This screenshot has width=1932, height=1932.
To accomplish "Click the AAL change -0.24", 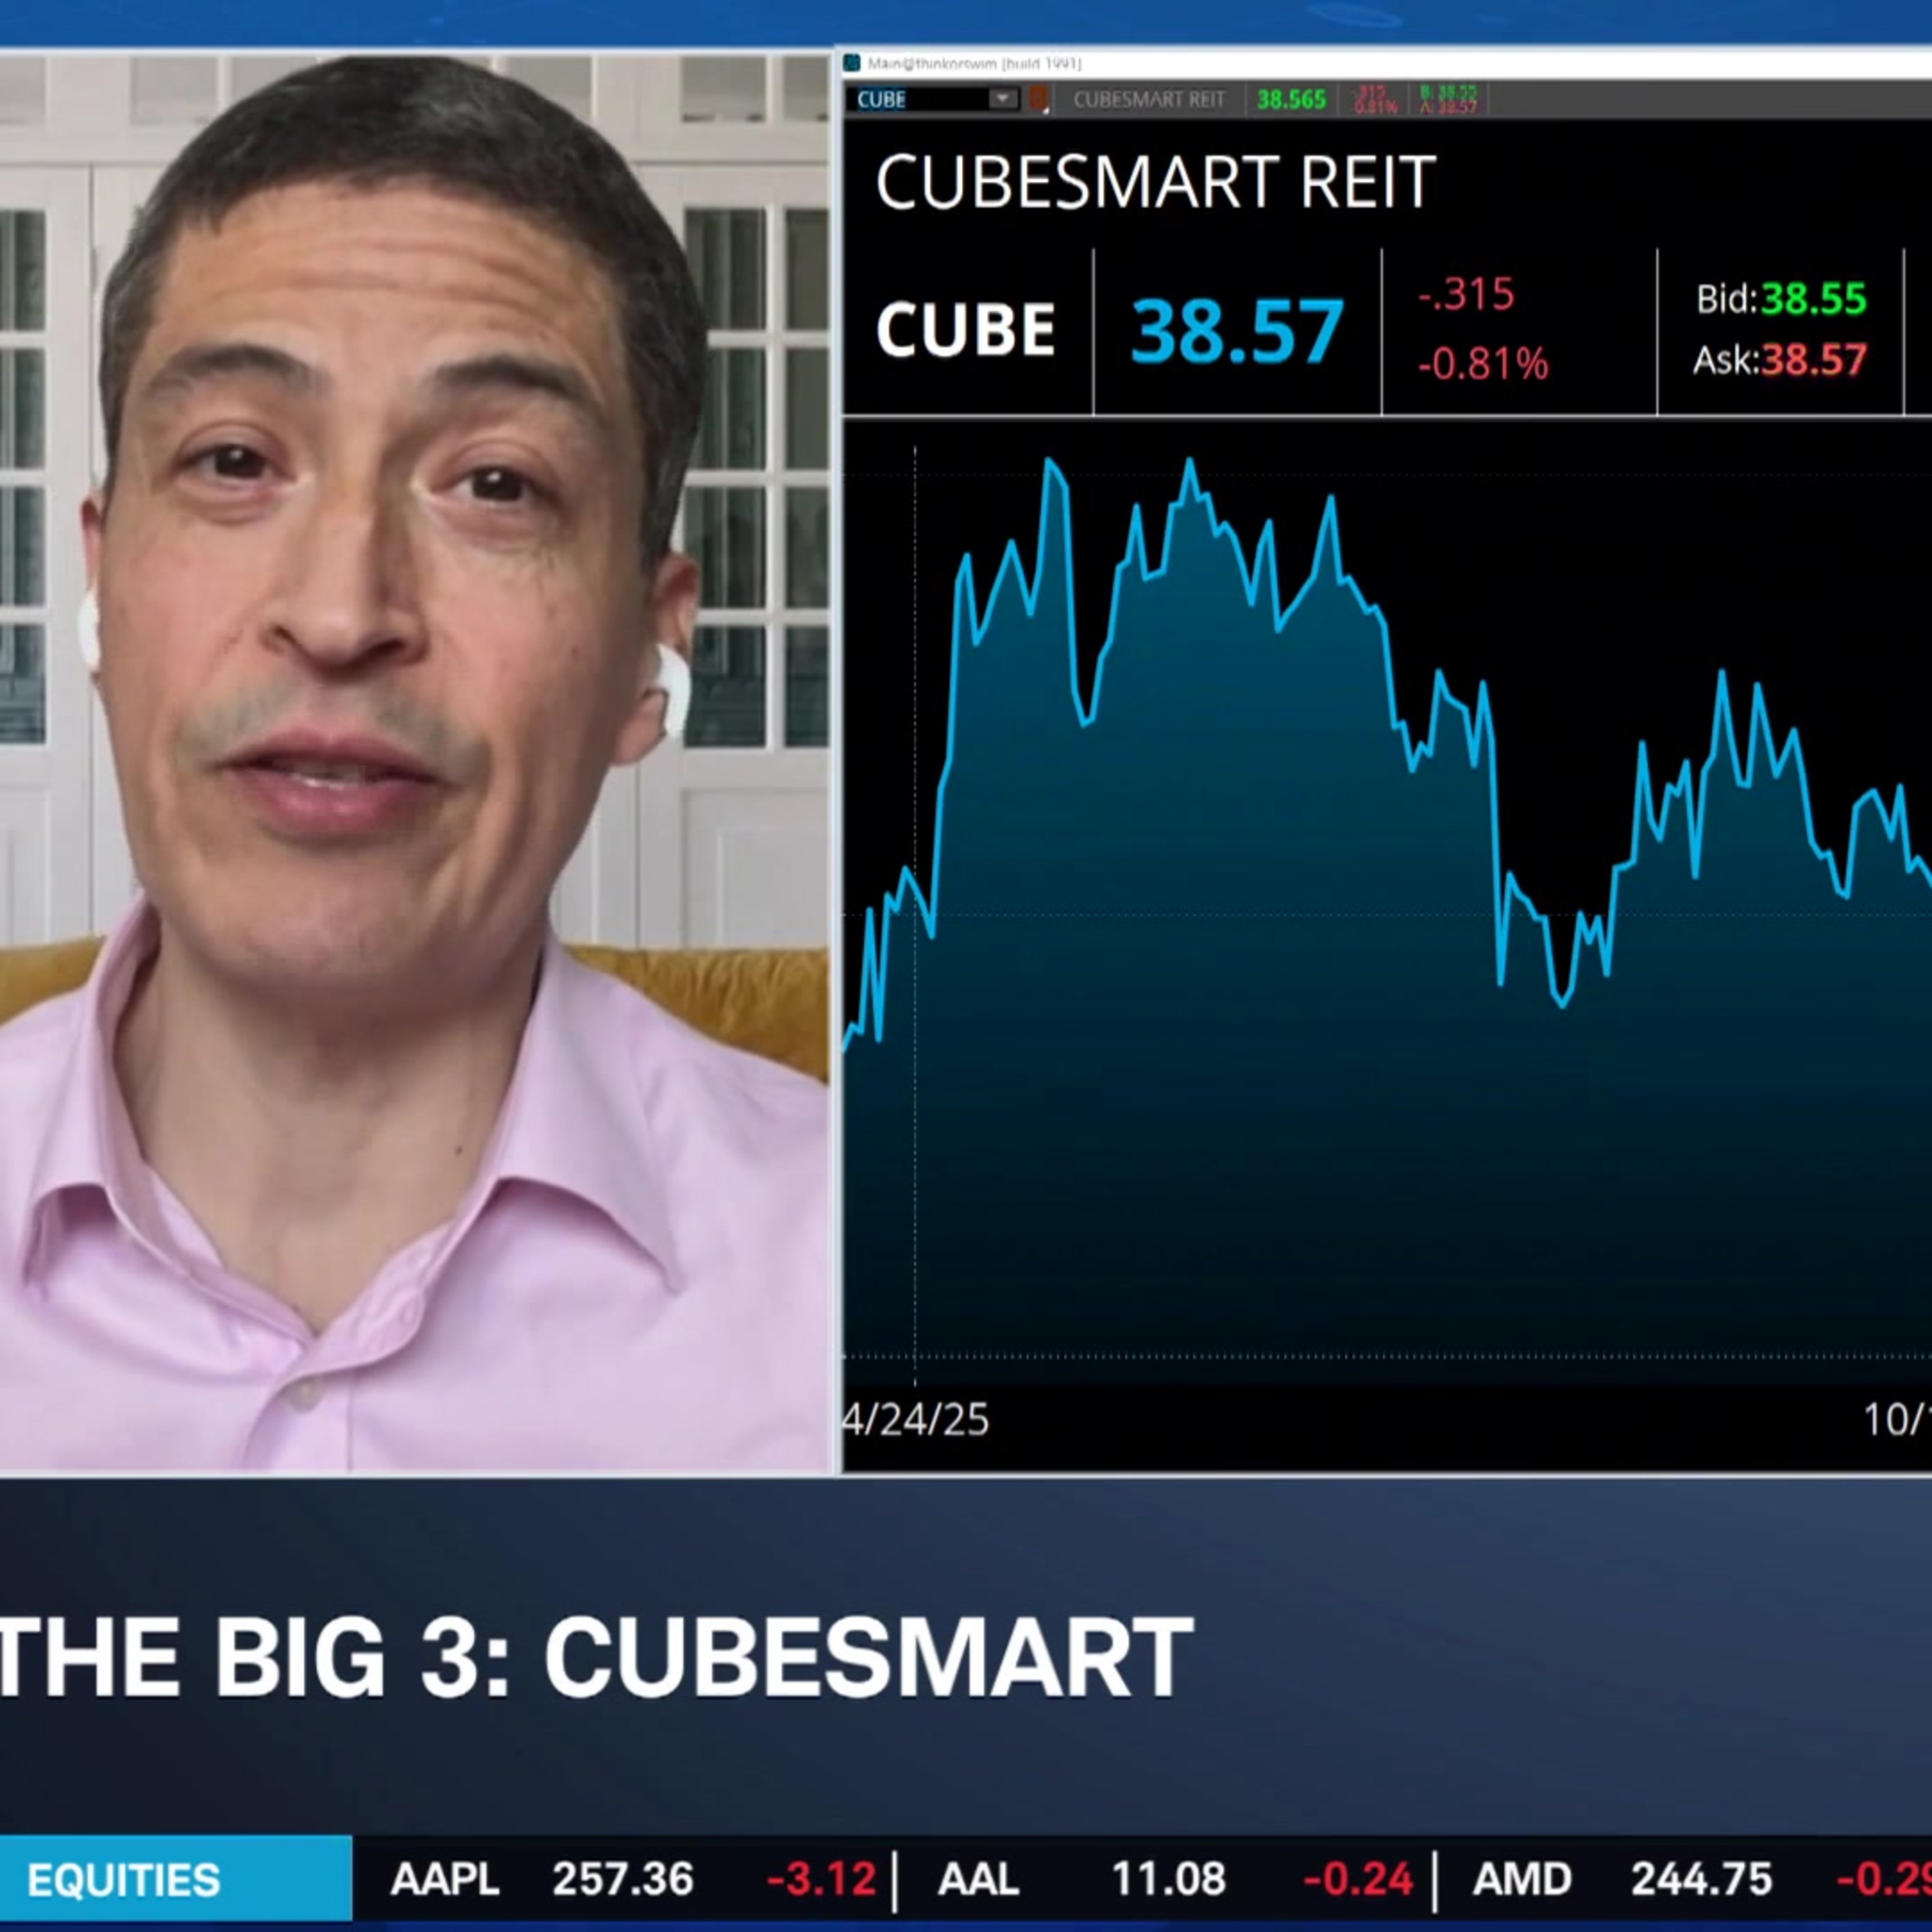I will [1359, 1880].
